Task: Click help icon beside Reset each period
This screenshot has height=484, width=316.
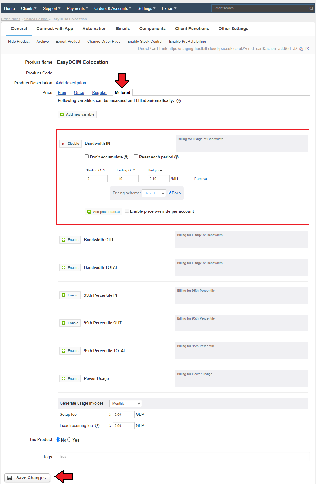Action: [x=177, y=157]
